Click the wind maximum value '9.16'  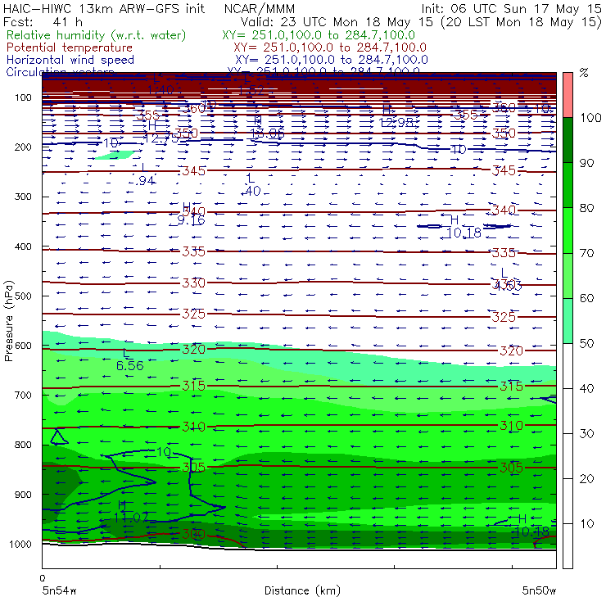click(x=191, y=220)
